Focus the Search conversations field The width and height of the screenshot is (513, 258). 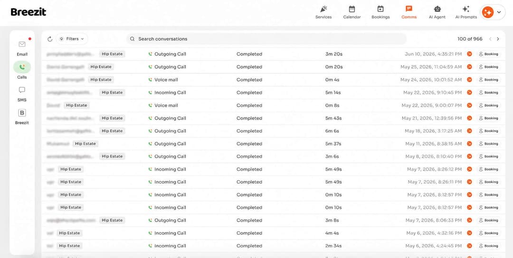[266, 39]
